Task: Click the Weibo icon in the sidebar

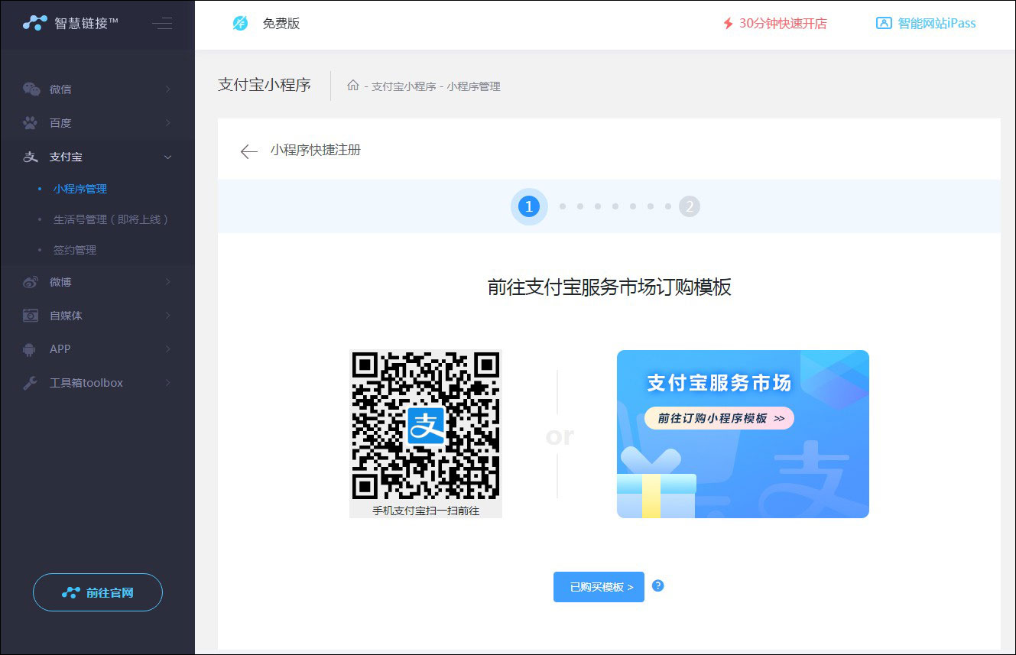Action: [x=30, y=282]
